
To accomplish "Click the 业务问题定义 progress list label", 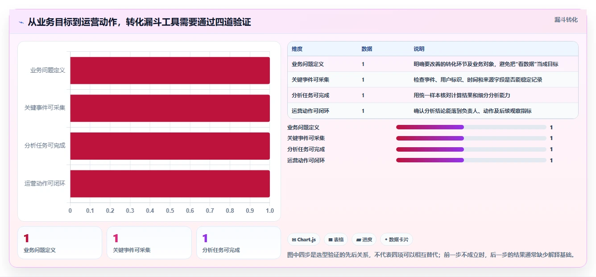I will 303,128.
